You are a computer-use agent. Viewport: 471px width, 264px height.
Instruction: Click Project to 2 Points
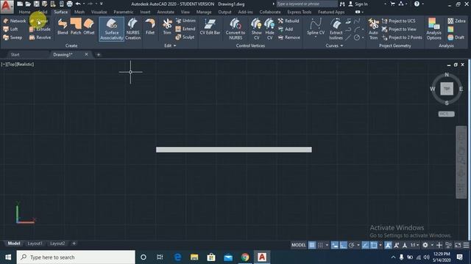(402, 37)
